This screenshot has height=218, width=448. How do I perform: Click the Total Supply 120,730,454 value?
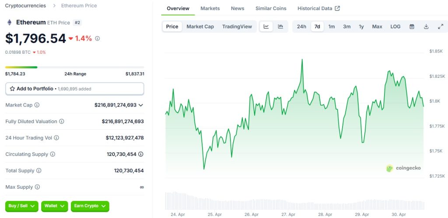pos(129,171)
